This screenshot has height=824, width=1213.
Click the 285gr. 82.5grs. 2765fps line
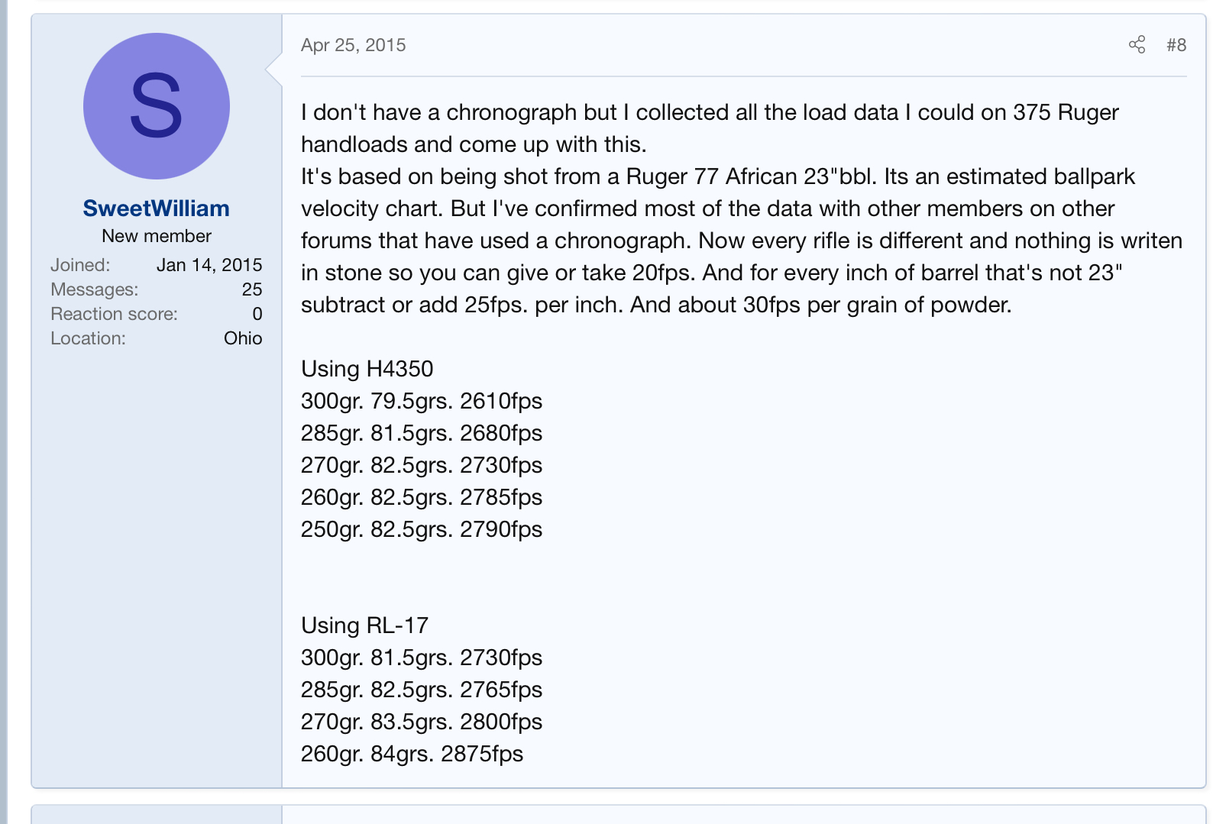tap(422, 690)
